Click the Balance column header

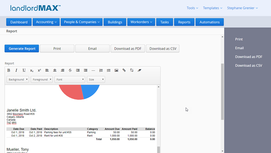pos(150,129)
